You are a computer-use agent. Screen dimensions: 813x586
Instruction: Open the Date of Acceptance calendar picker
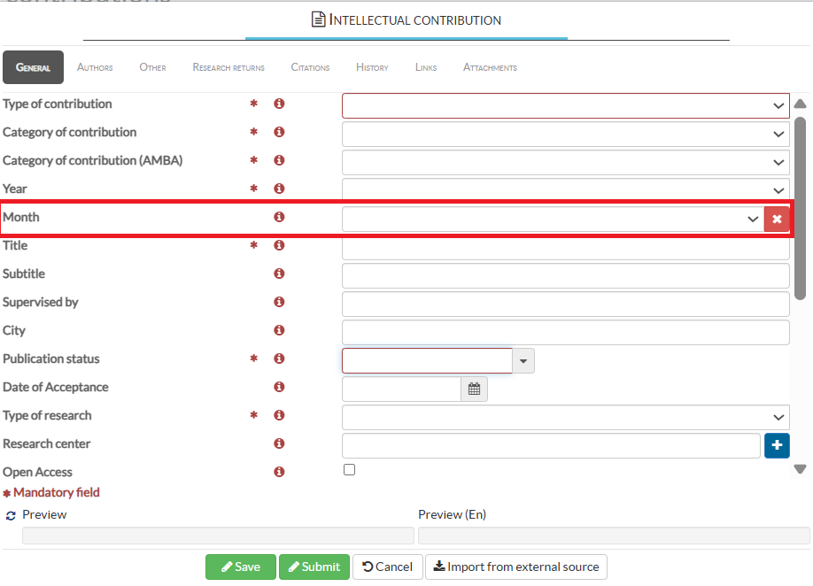point(474,389)
